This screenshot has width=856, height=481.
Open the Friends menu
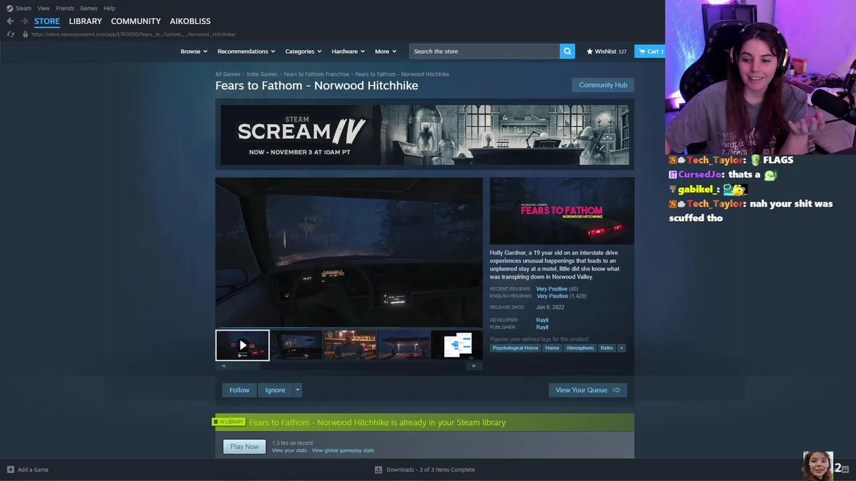click(x=65, y=8)
